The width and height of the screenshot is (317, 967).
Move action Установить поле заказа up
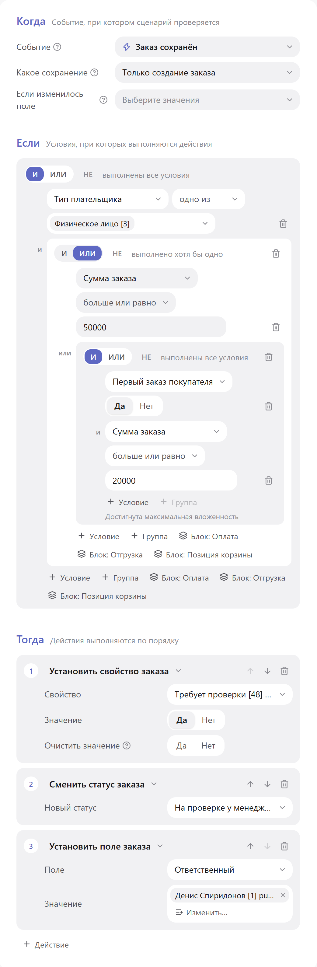pos(250,846)
